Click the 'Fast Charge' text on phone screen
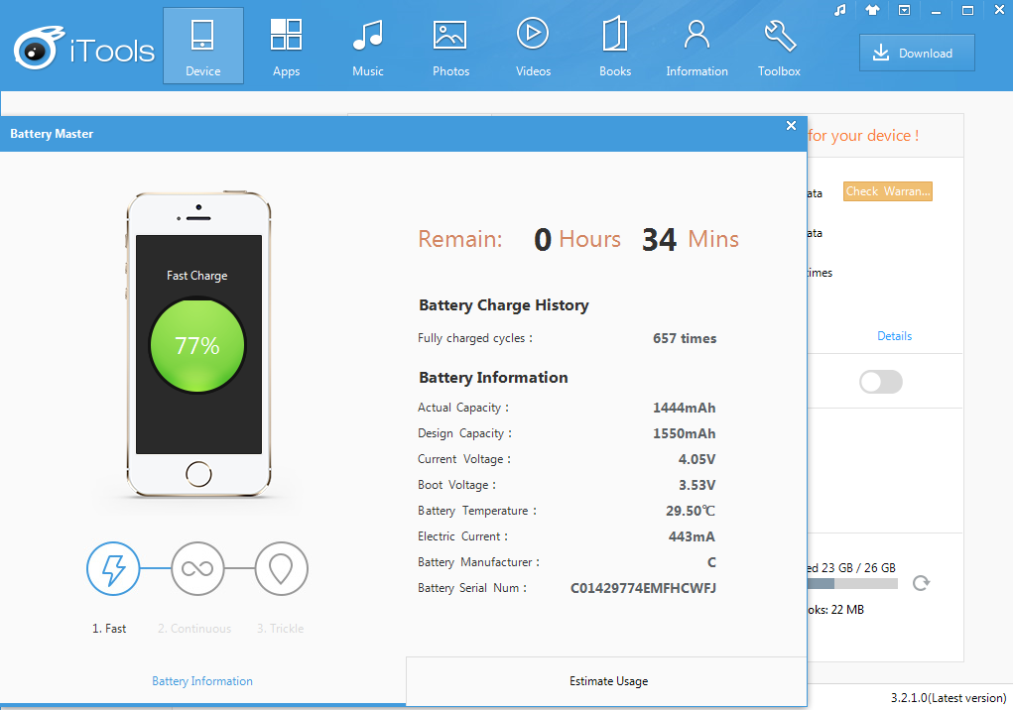 (197, 276)
